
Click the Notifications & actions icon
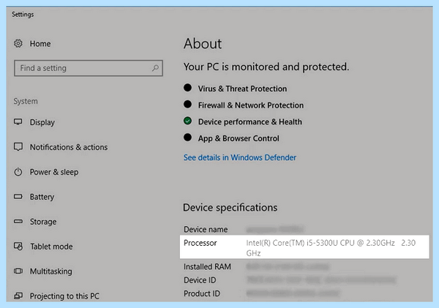18,147
